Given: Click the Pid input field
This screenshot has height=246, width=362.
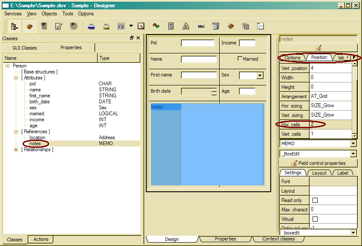Looking at the screenshot, I should click(198, 43).
